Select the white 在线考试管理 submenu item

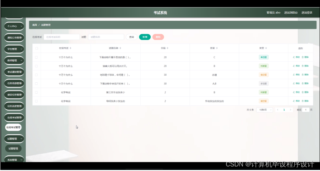(13, 127)
